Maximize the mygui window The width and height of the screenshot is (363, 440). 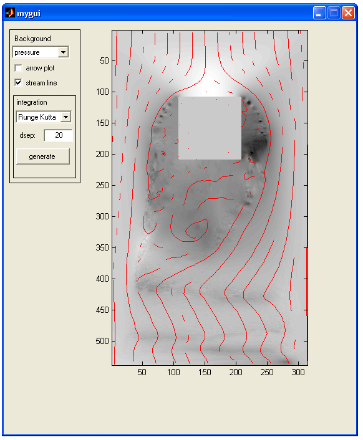[x=334, y=13]
